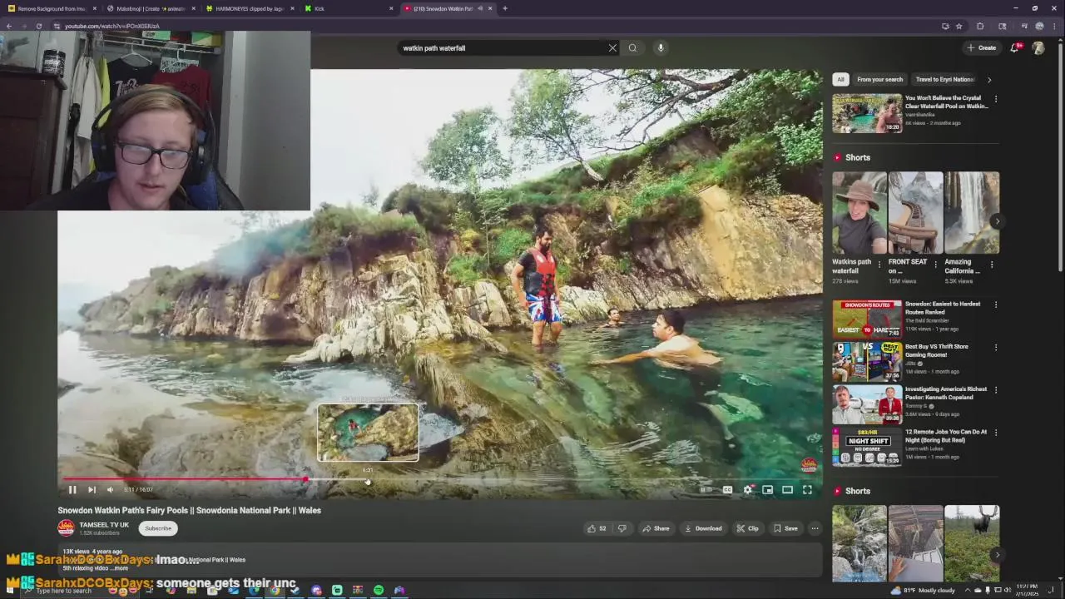The width and height of the screenshot is (1065, 599).
Task: Open weather widget '81°F Mostly cloudy'
Action: 924,590
